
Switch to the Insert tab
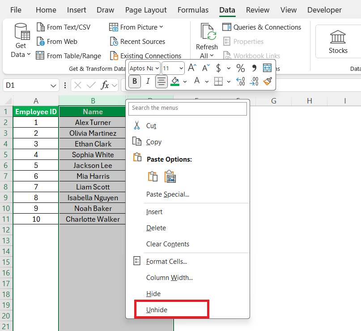76,10
